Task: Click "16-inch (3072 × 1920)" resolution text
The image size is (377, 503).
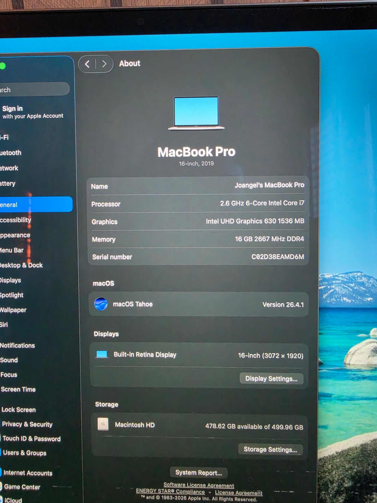Action: pos(271,355)
